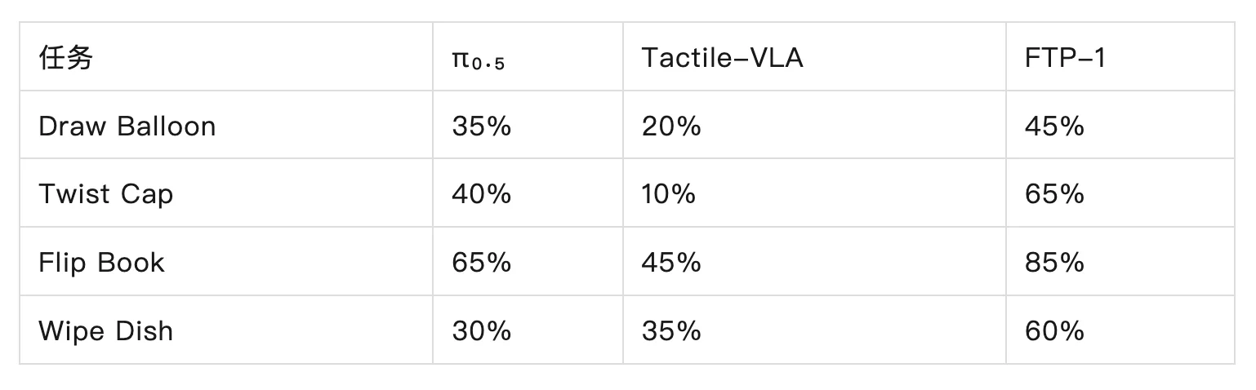The image size is (1256, 390).
Task: Select the 30% cell in Wipe Dish row
Action: pyautogui.click(x=528, y=330)
